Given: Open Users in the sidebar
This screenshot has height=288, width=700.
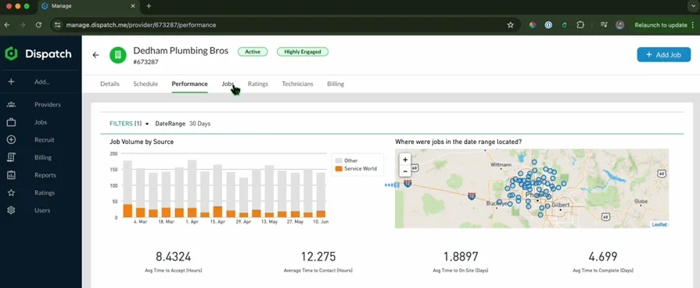Looking at the screenshot, I should click(42, 211).
